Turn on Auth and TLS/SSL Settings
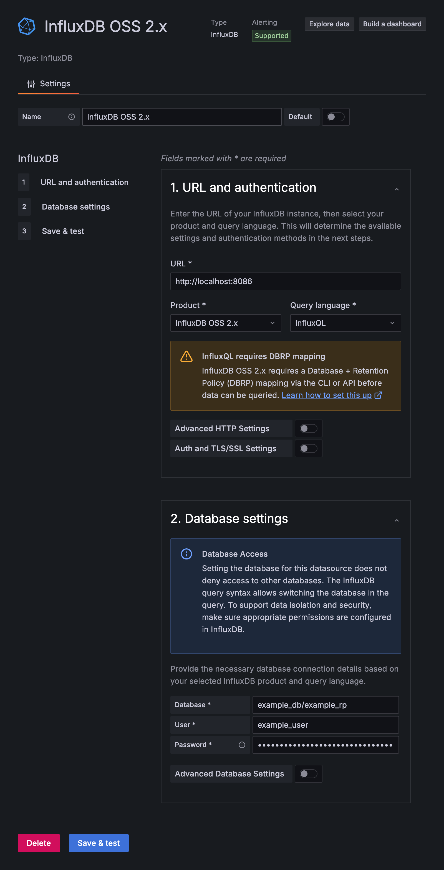 [x=308, y=448]
